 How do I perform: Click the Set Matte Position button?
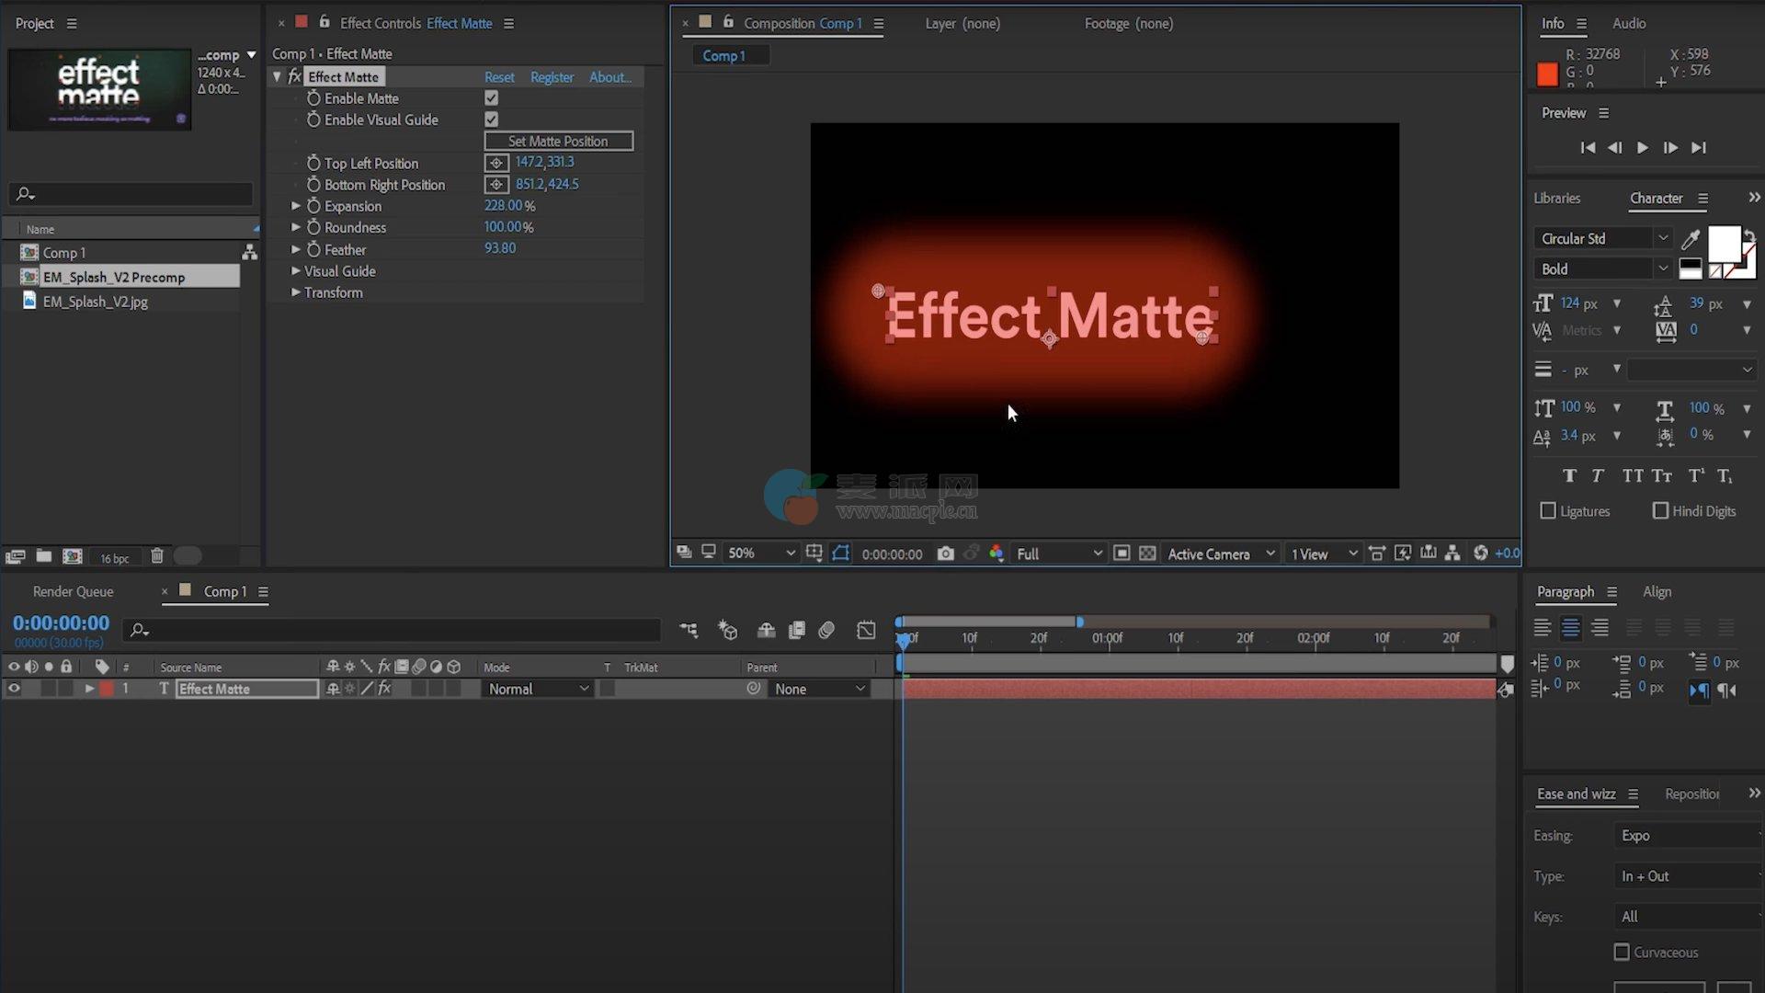[558, 141]
